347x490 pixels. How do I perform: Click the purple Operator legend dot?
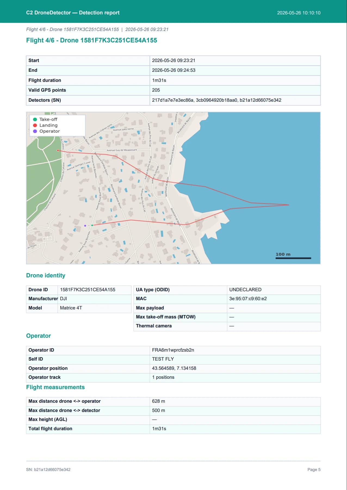35,131
